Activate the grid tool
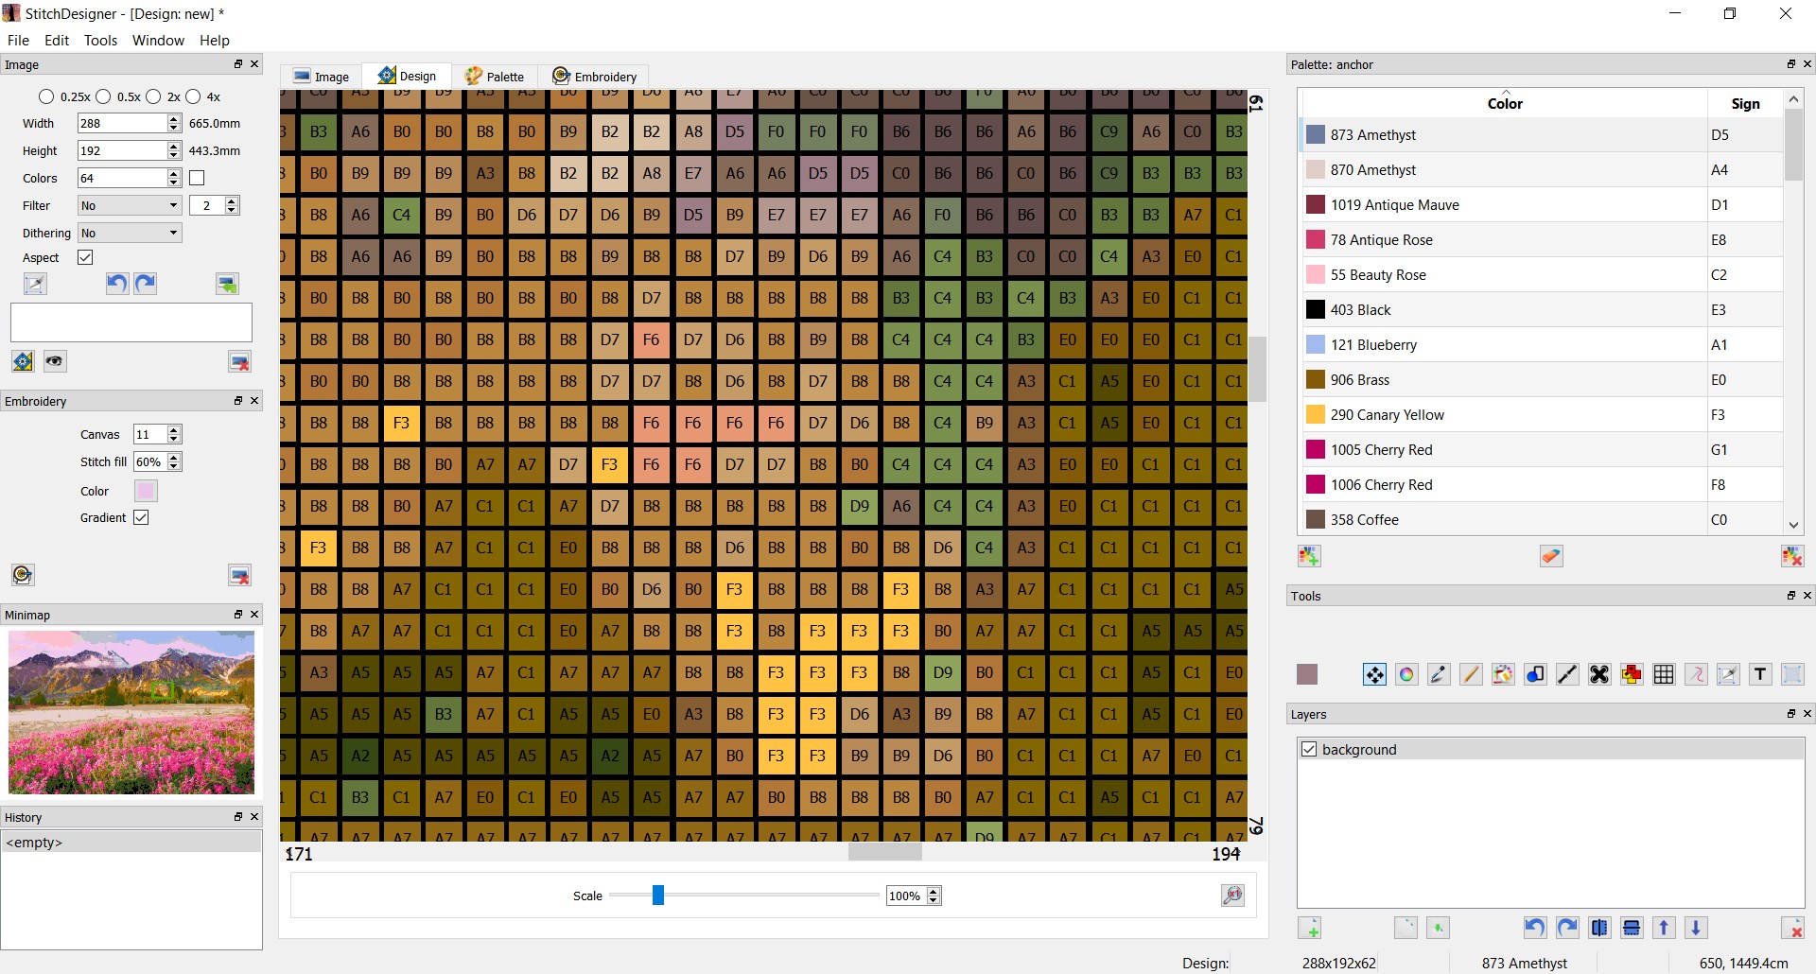The height and width of the screenshot is (974, 1816). pyautogui.click(x=1663, y=674)
